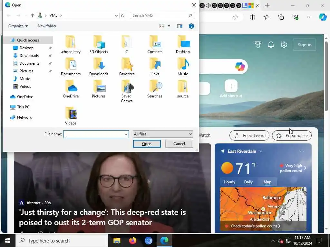
Task: Open Windows Start menu
Action: pyautogui.click(x=8, y=241)
